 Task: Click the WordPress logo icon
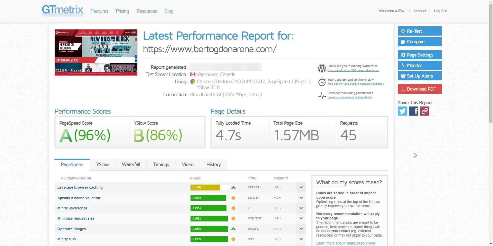[x=322, y=68]
